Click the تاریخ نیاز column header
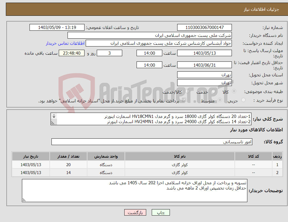 (31, 156)
